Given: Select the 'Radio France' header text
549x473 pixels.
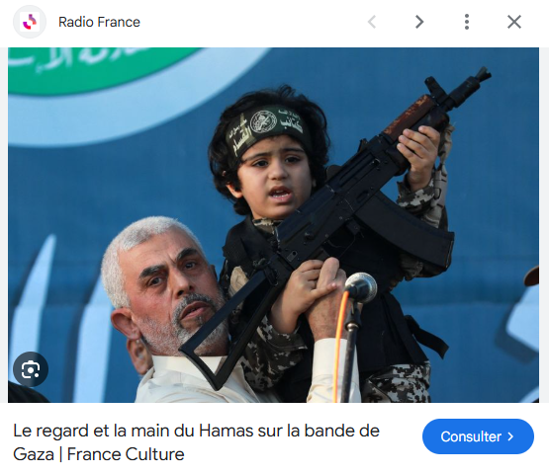Looking at the screenshot, I should tap(99, 22).
